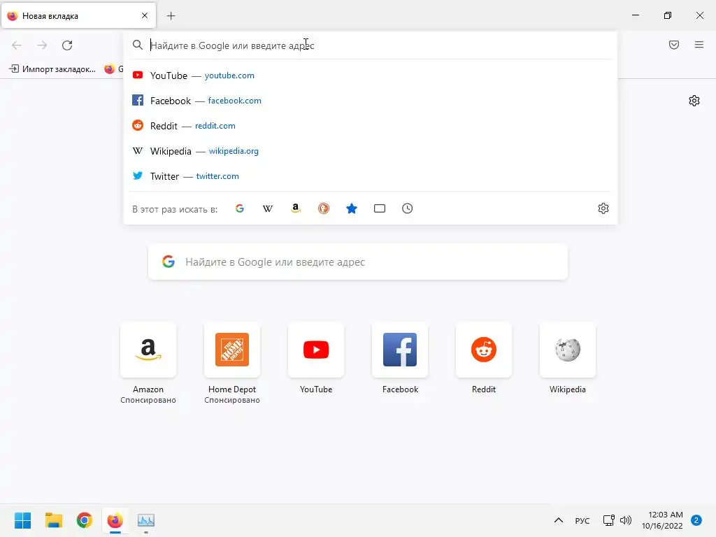
Task: Click the forward navigation arrow
Action: tap(42, 45)
